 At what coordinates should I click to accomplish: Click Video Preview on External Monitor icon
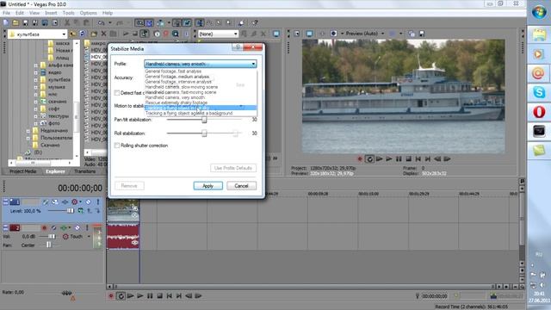click(309, 34)
